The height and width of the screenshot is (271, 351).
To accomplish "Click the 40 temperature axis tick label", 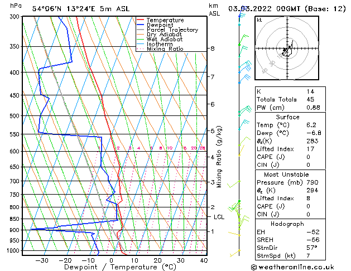I will (x=204, y=260).
